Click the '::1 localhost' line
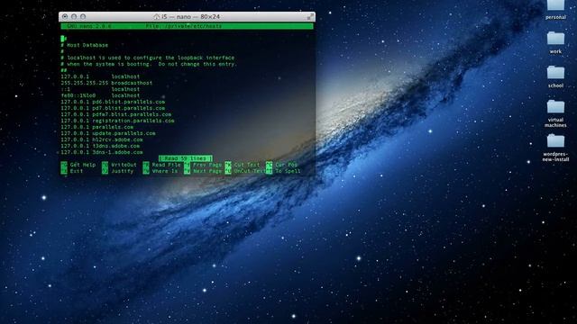 click(x=100, y=89)
